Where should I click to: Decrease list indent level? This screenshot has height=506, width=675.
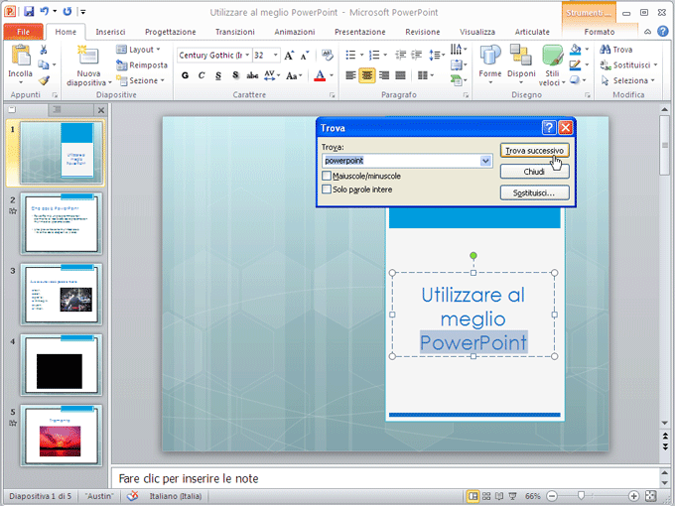coord(400,55)
